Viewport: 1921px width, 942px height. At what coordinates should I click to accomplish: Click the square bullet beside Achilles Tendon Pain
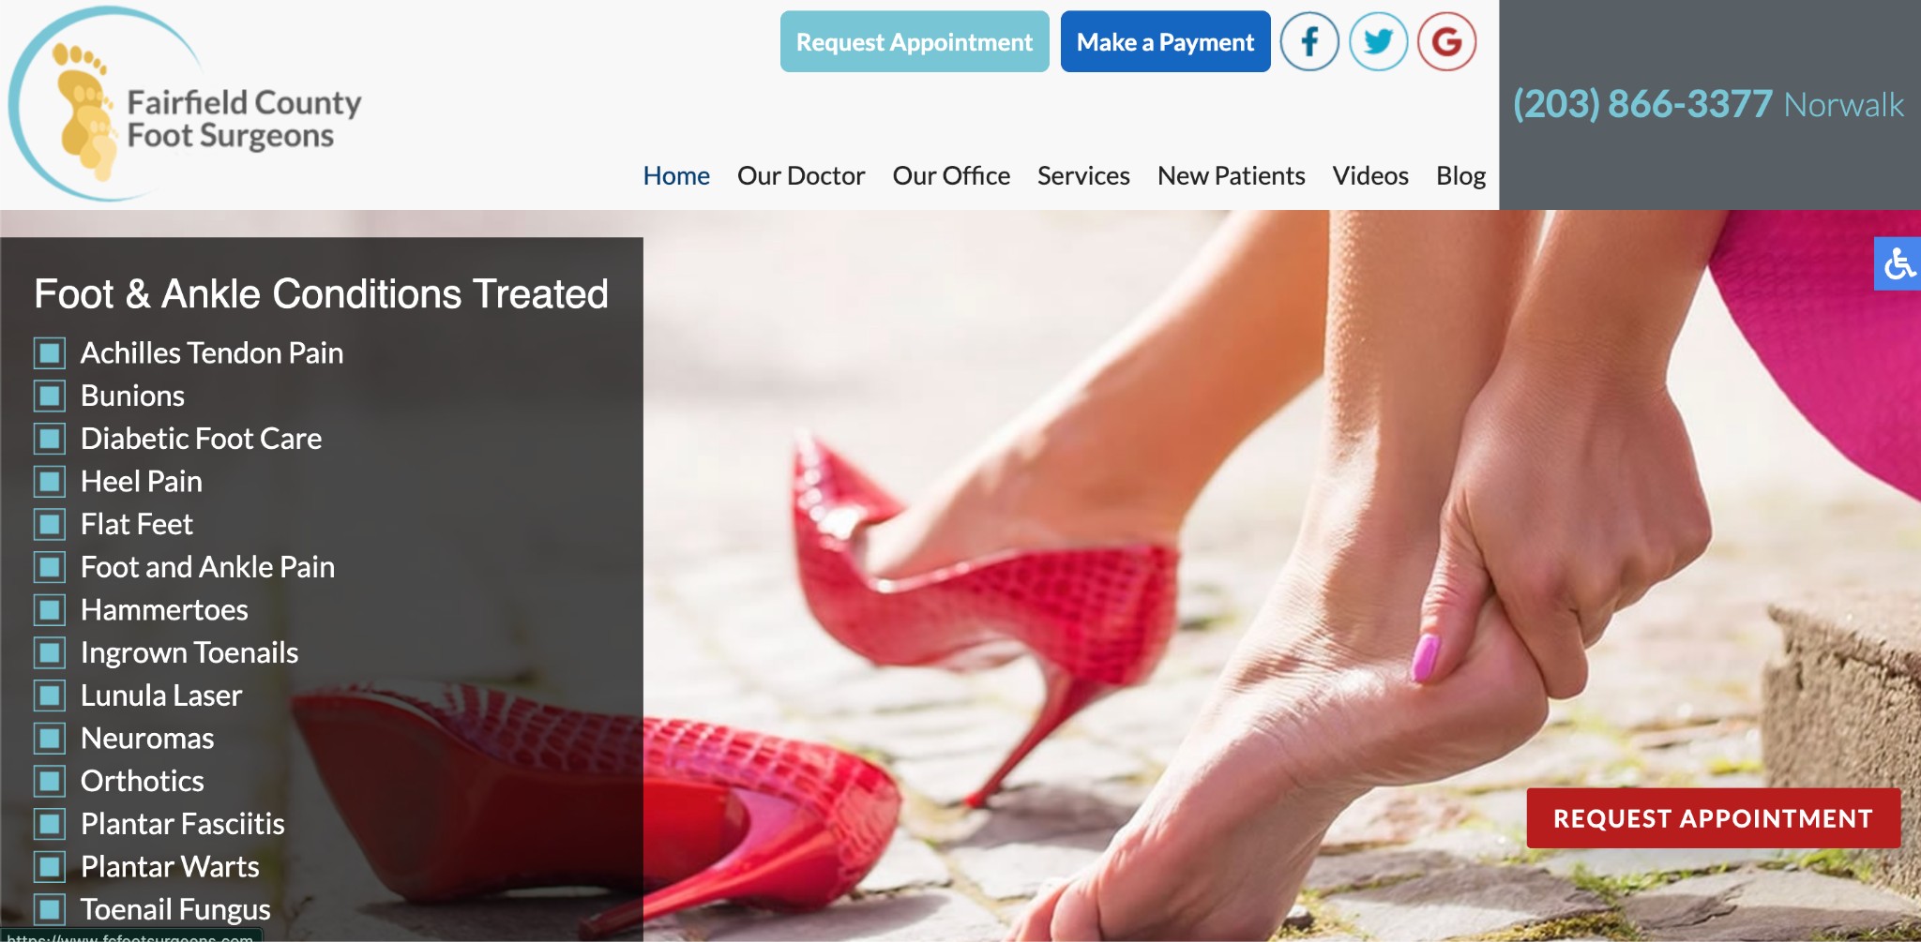pyautogui.click(x=50, y=353)
